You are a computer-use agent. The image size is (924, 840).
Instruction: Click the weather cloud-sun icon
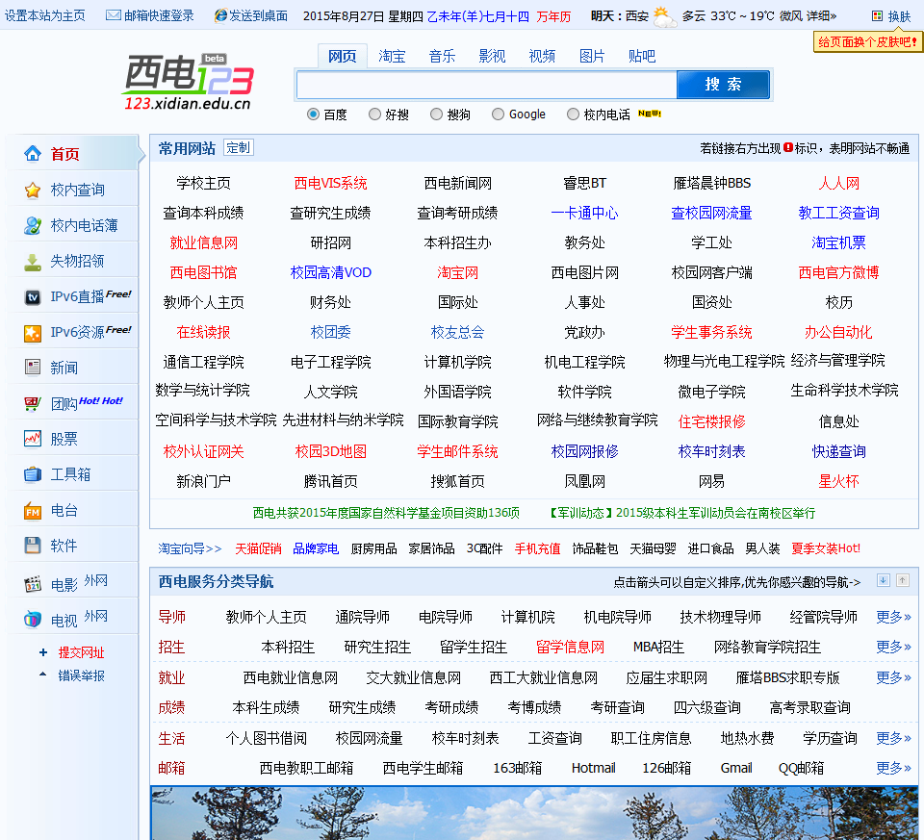click(665, 17)
